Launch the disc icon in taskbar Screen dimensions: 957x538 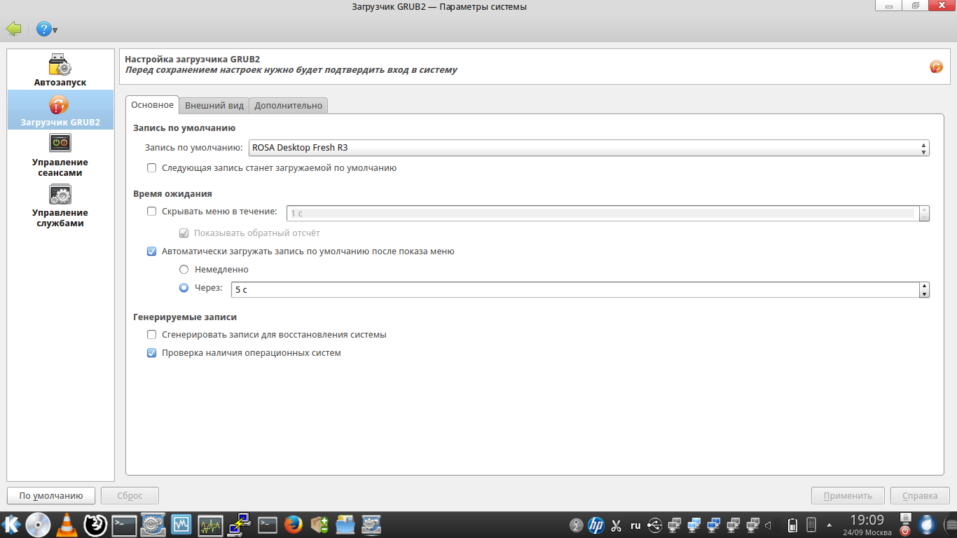point(38,524)
